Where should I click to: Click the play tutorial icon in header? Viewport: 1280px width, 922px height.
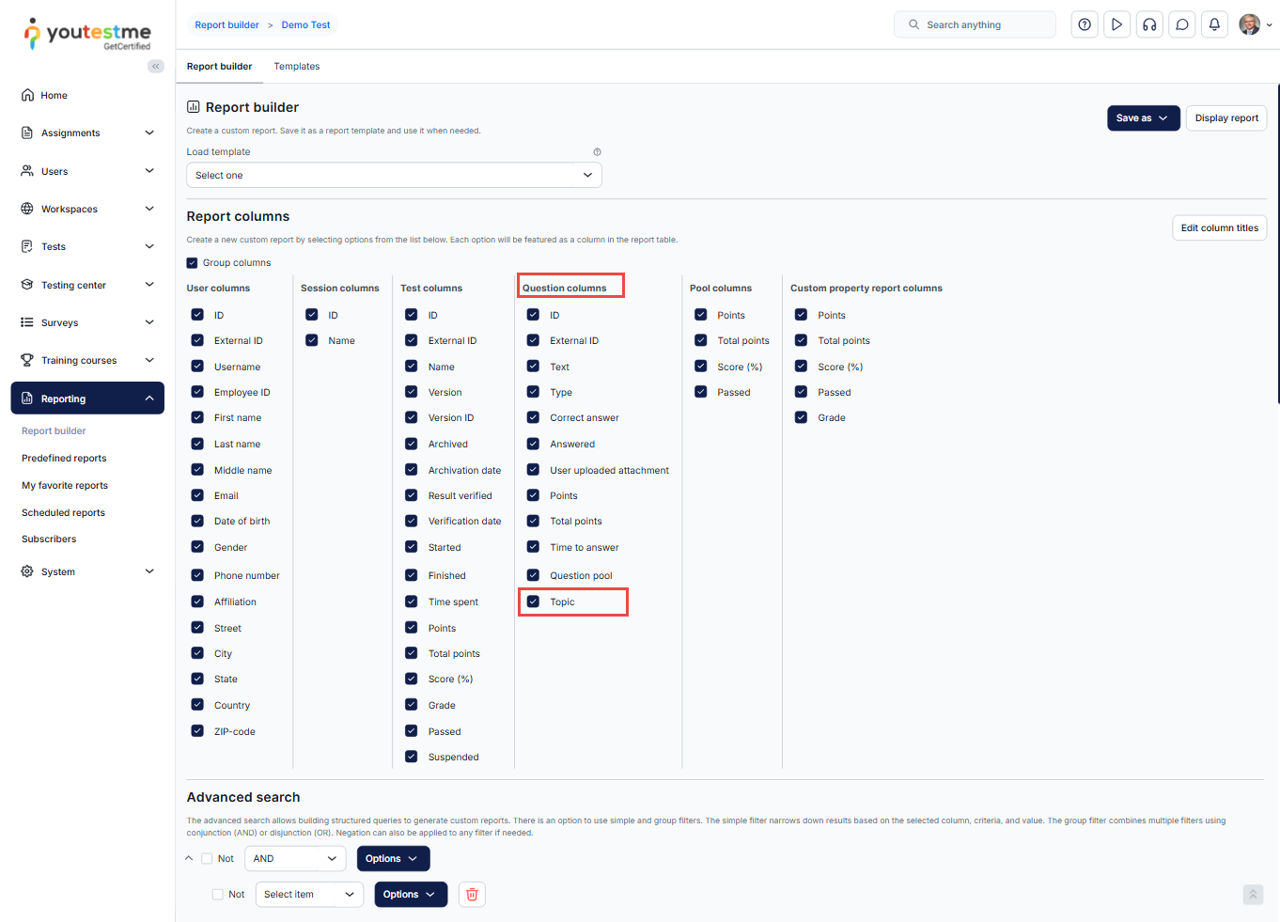(x=1116, y=24)
